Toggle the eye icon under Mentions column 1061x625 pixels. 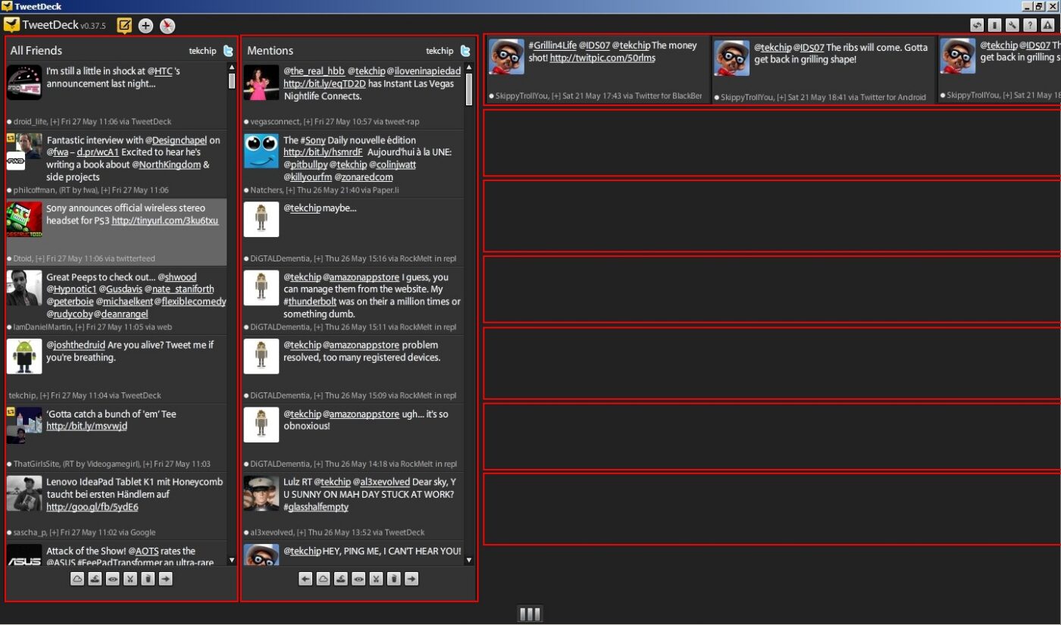[358, 579]
